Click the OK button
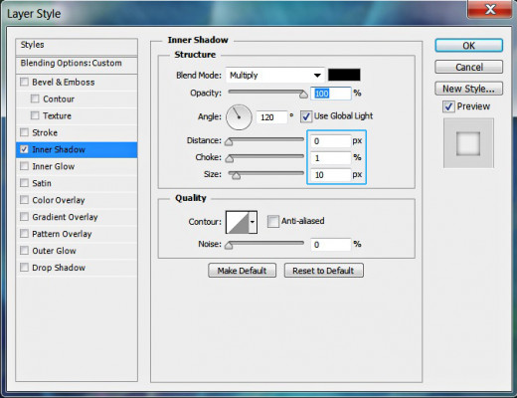 (468, 46)
